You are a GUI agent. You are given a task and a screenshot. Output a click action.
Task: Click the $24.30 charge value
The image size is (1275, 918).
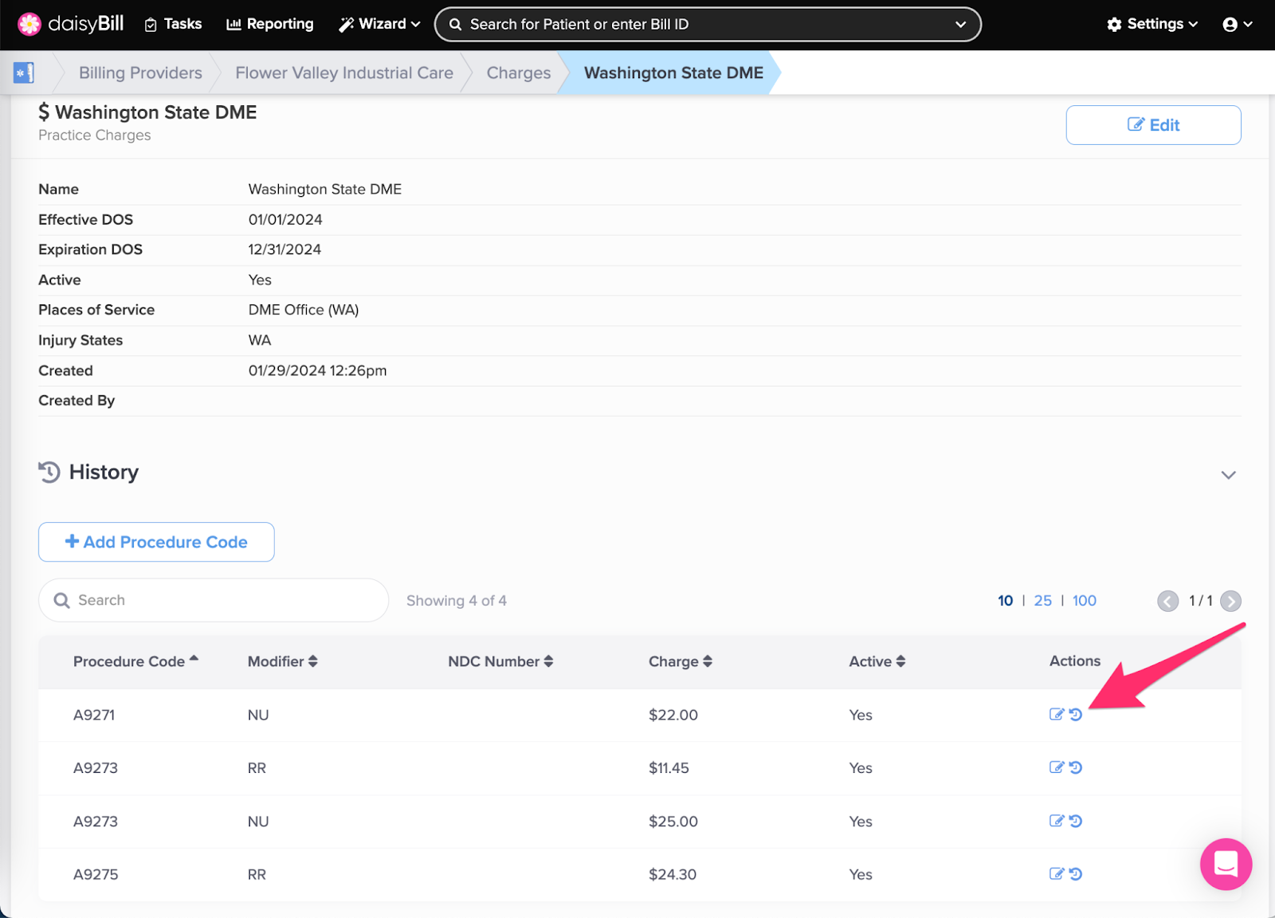coord(672,874)
